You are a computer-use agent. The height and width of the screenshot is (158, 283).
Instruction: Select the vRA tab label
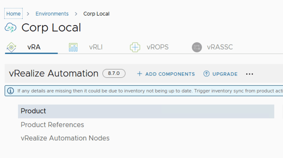[34, 47]
